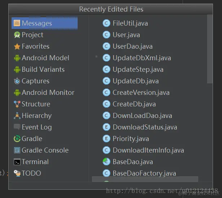The image size is (222, 198).
Task: Click the Hierarchy panel icon
Action: pyautogui.click(x=17, y=115)
